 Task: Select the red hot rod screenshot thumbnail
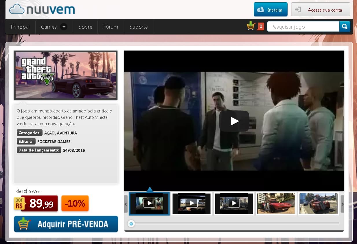coord(318,204)
